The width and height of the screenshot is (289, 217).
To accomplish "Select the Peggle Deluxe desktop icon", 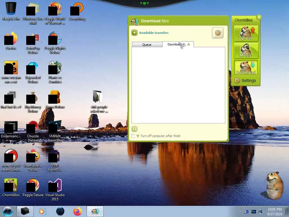I will [x=33, y=187].
